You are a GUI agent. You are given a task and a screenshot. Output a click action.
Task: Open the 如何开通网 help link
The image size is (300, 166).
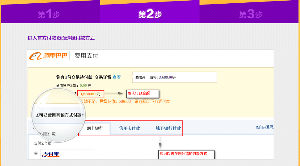click(x=265, y=128)
